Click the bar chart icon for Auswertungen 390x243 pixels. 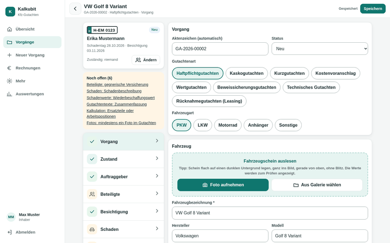coord(9,94)
